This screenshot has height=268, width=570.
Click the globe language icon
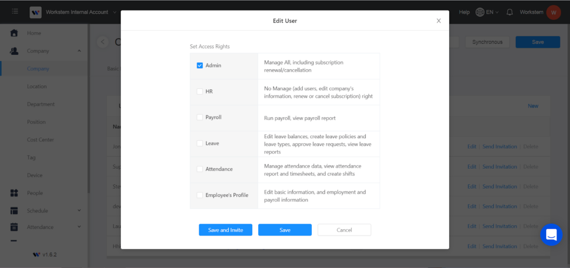pyautogui.click(x=480, y=12)
